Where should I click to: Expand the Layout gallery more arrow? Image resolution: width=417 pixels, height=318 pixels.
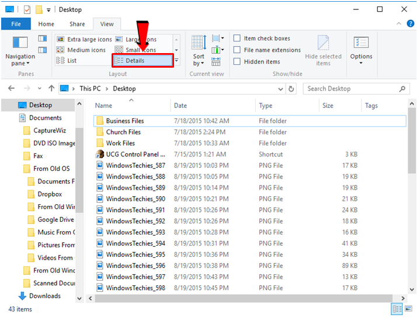(176, 61)
